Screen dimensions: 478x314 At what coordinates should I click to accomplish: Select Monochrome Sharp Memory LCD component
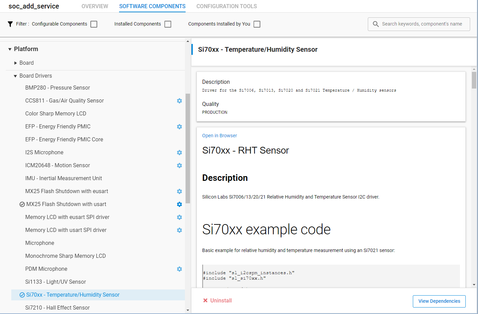[66, 256]
